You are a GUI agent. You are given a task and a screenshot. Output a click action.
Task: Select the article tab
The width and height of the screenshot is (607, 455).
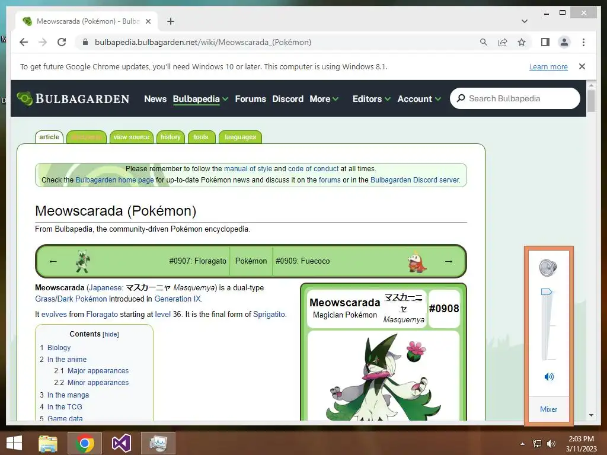point(49,137)
